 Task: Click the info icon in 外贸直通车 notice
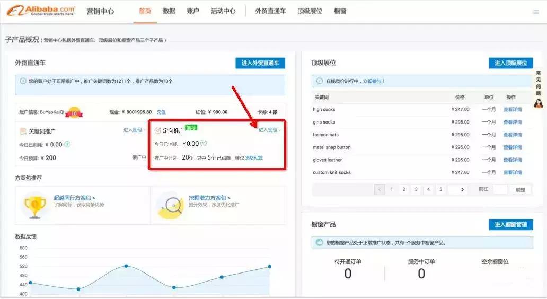pos(23,81)
